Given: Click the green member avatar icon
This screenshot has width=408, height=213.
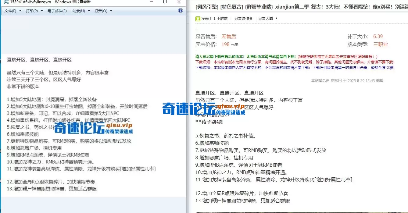Looking at the screenshot, I should 198,18.
